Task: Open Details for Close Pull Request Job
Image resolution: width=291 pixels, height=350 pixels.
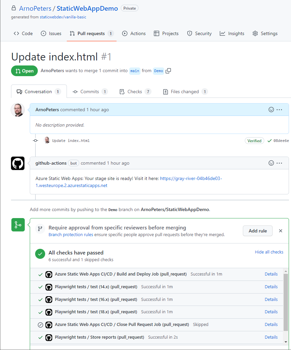Action: (x=271, y=325)
